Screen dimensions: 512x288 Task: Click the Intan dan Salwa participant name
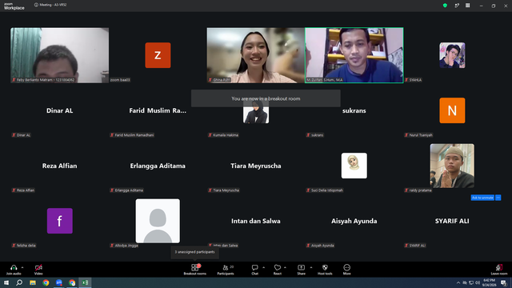click(256, 221)
